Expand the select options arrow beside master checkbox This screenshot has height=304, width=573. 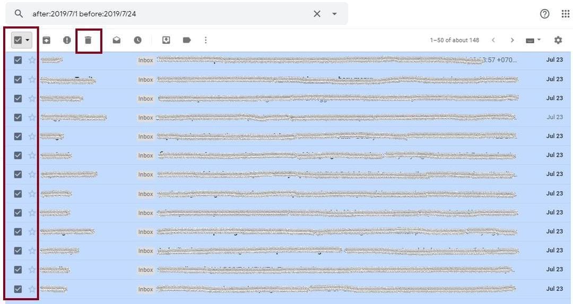(x=28, y=40)
